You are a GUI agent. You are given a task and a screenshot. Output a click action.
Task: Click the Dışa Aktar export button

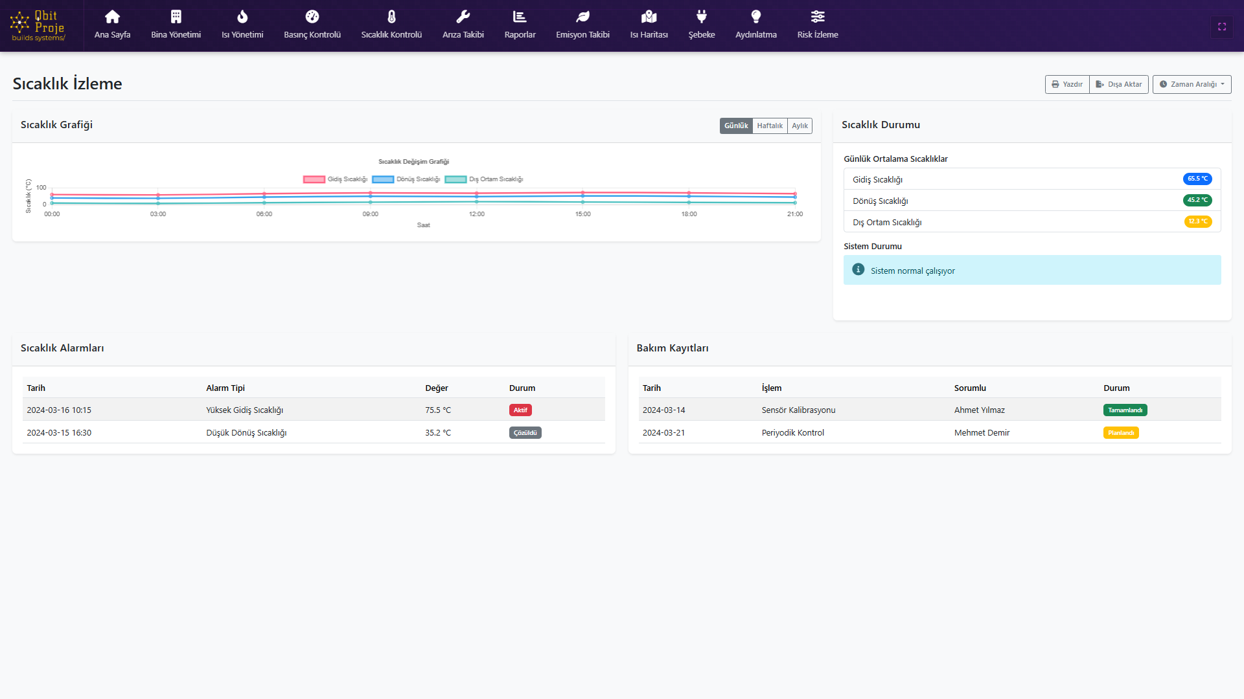coord(1119,84)
